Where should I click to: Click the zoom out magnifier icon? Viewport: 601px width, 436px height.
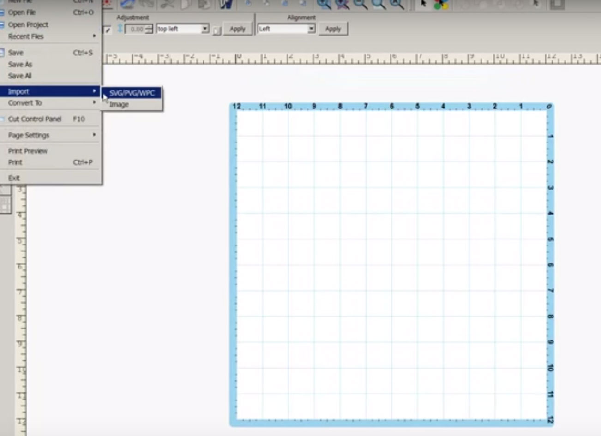[361, 4]
